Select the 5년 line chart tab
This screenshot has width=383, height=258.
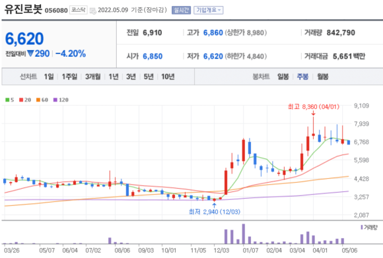pyautogui.click(x=149, y=77)
